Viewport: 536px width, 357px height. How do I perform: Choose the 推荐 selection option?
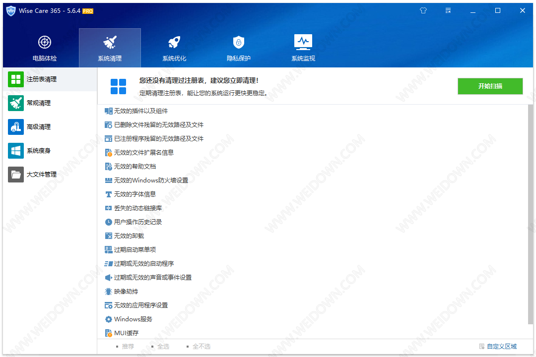click(x=128, y=347)
